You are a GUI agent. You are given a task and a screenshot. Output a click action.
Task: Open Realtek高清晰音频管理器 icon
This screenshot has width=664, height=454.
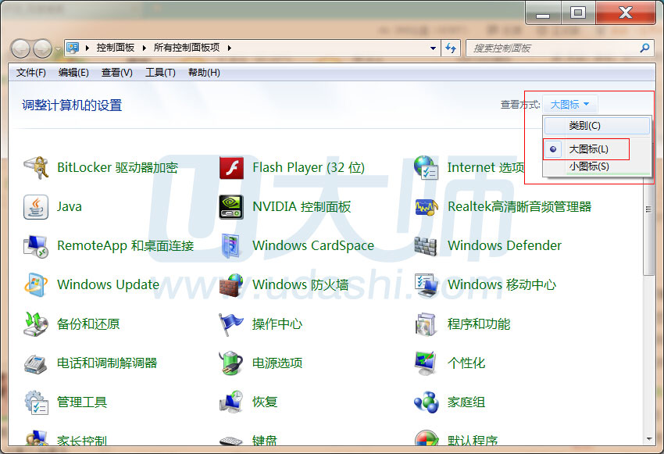coord(427,206)
